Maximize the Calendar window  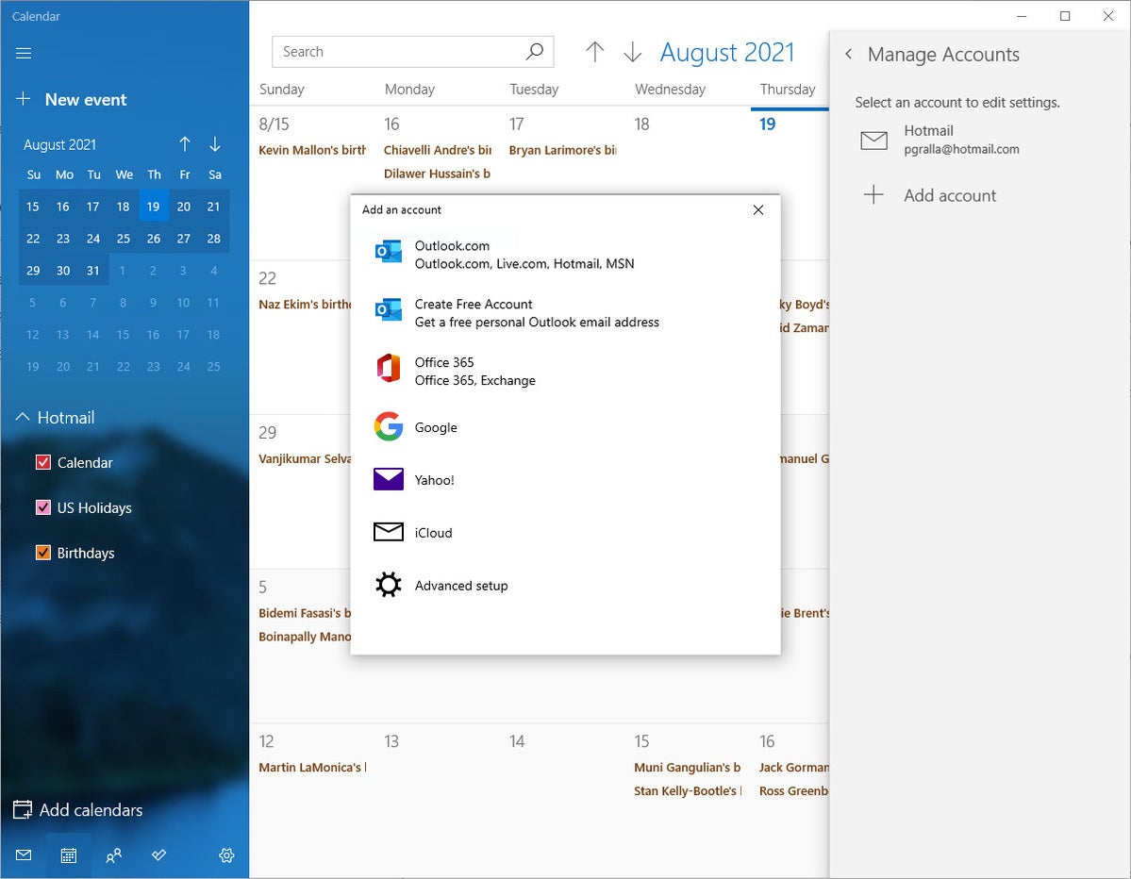(1065, 16)
